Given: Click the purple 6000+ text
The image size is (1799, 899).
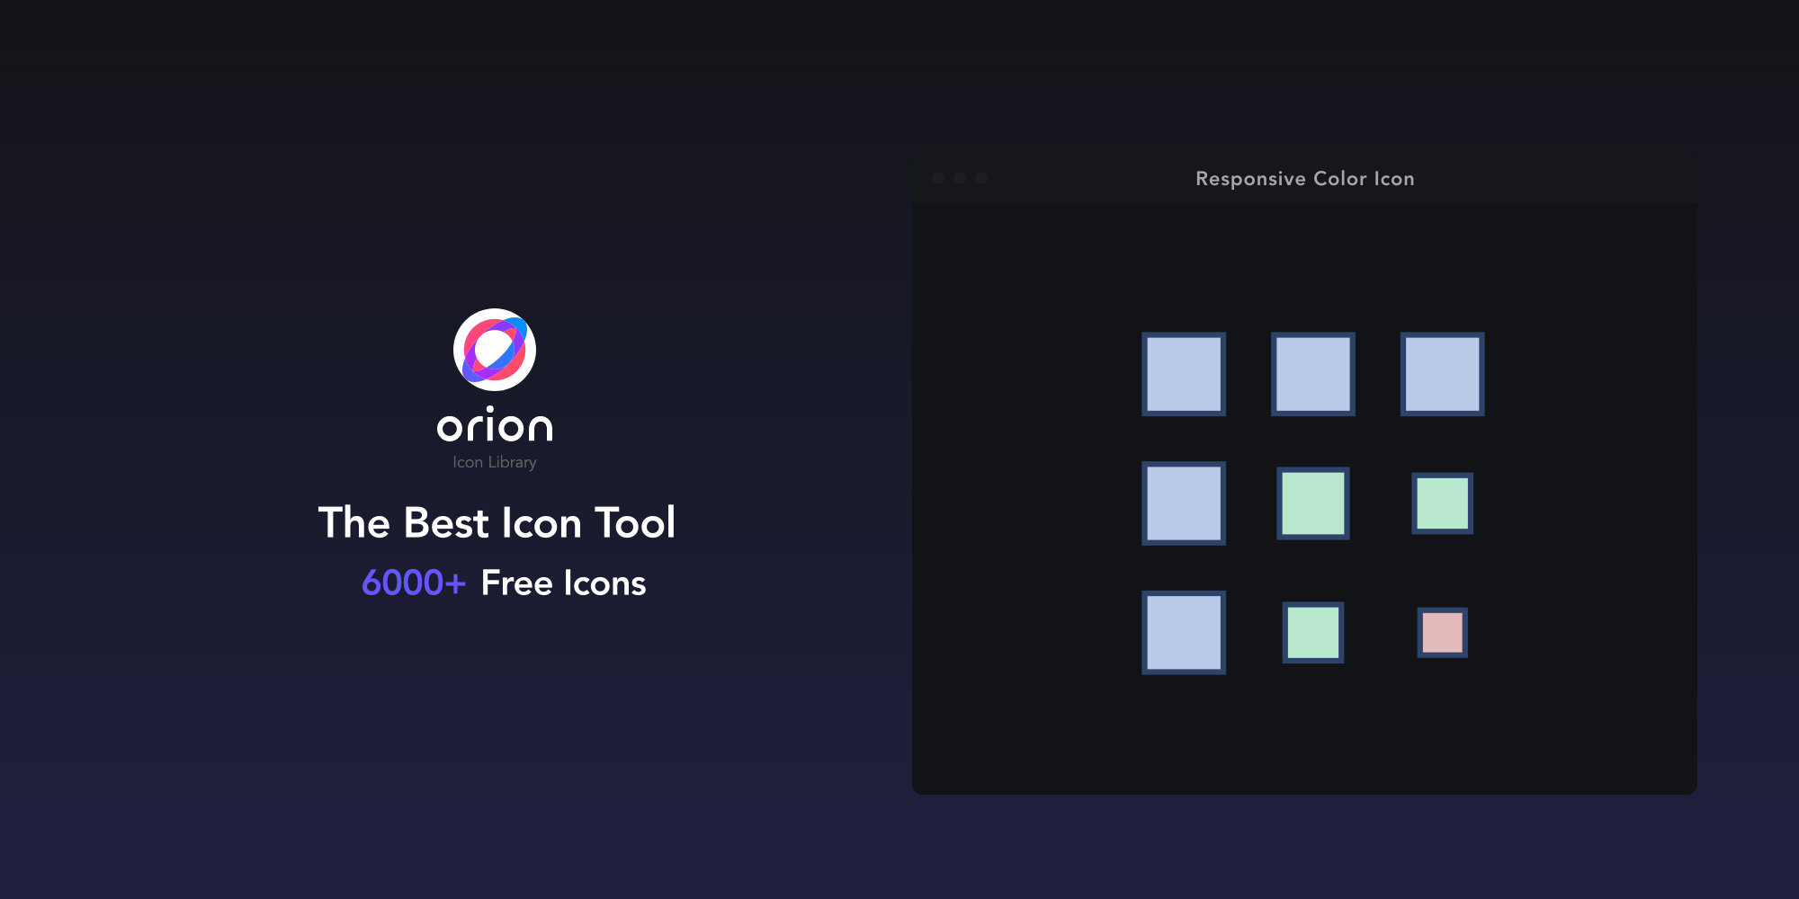Looking at the screenshot, I should pos(414,583).
